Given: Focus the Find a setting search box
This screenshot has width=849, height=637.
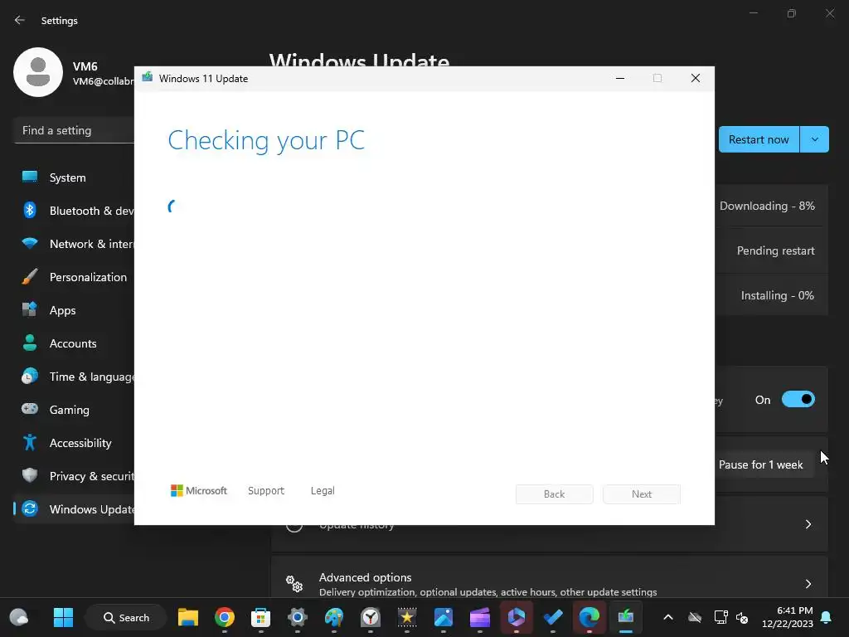Looking at the screenshot, I should (x=74, y=130).
